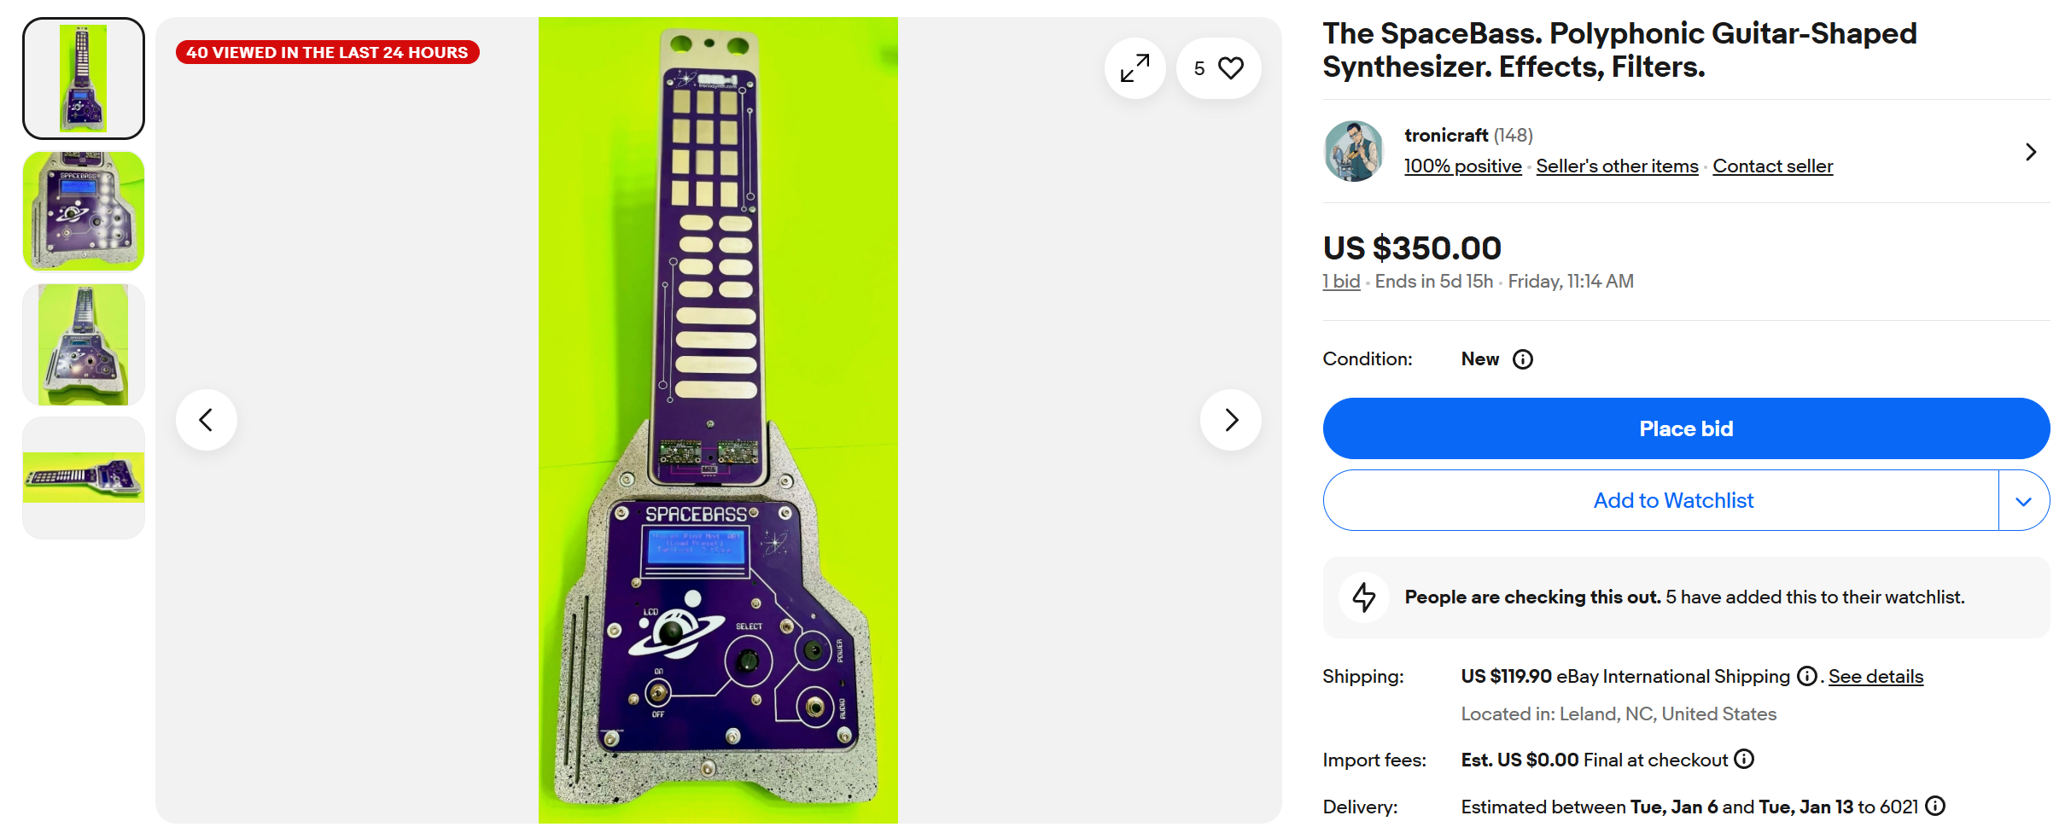Viewport: 2065px width, 833px height.
Task: Click the delivery estimate info icon
Action: click(x=1936, y=806)
